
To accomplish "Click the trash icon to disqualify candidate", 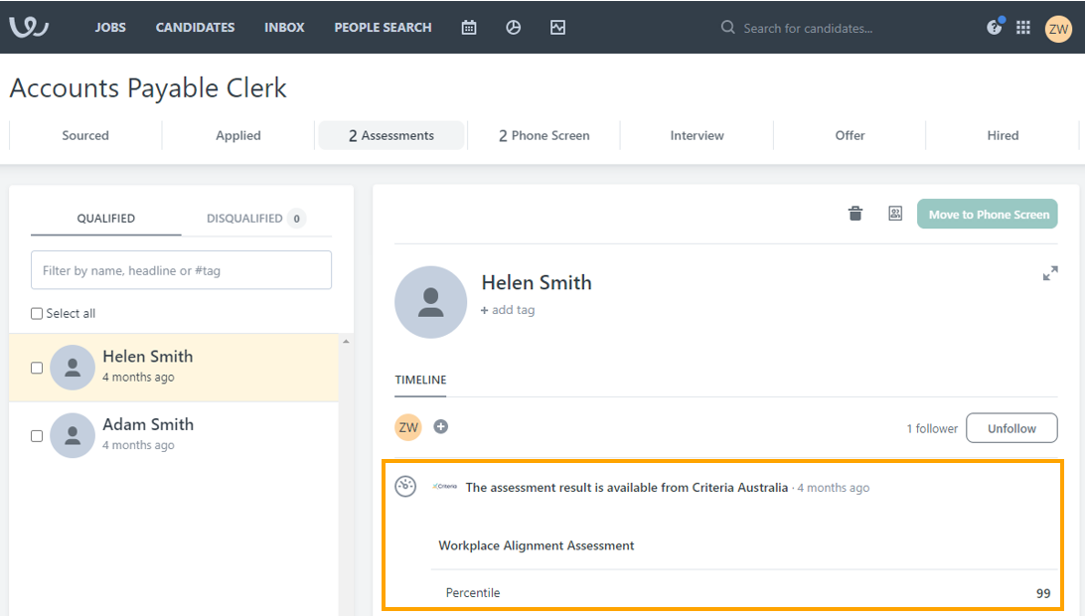I will [855, 214].
